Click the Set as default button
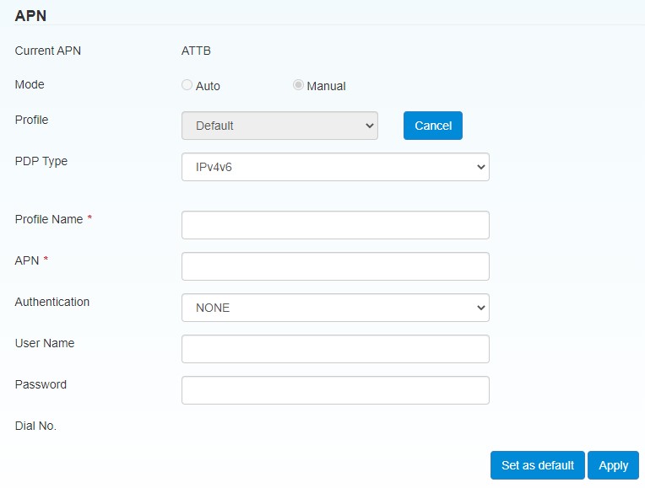 click(537, 465)
